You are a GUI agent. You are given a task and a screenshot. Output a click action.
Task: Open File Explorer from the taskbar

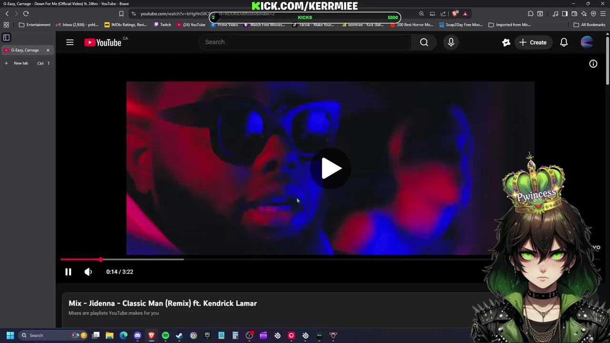tap(110, 335)
